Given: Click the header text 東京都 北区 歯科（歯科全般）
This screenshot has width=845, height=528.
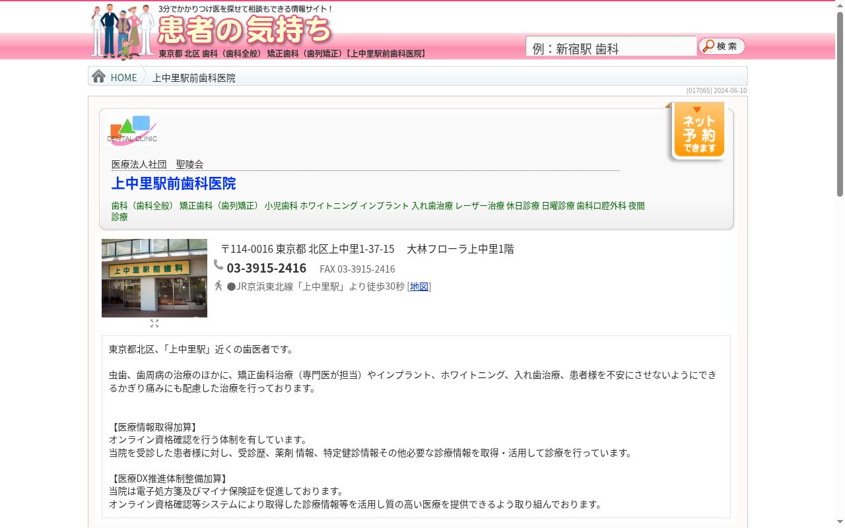Looking at the screenshot, I should coord(211,53).
